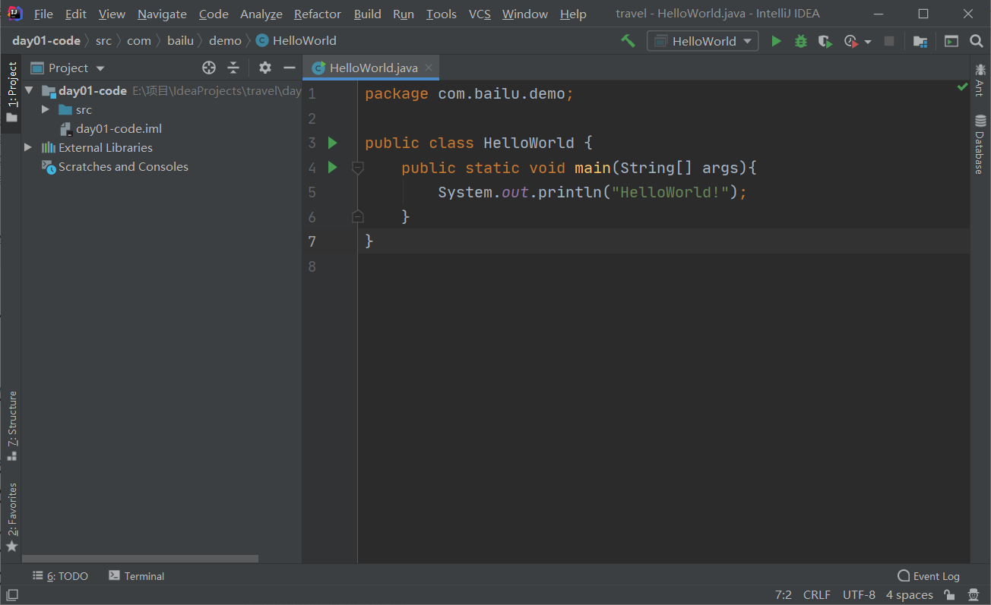Click the 7:2 cursor position indicator
Viewport: 991px width, 605px height.
pyautogui.click(x=784, y=595)
